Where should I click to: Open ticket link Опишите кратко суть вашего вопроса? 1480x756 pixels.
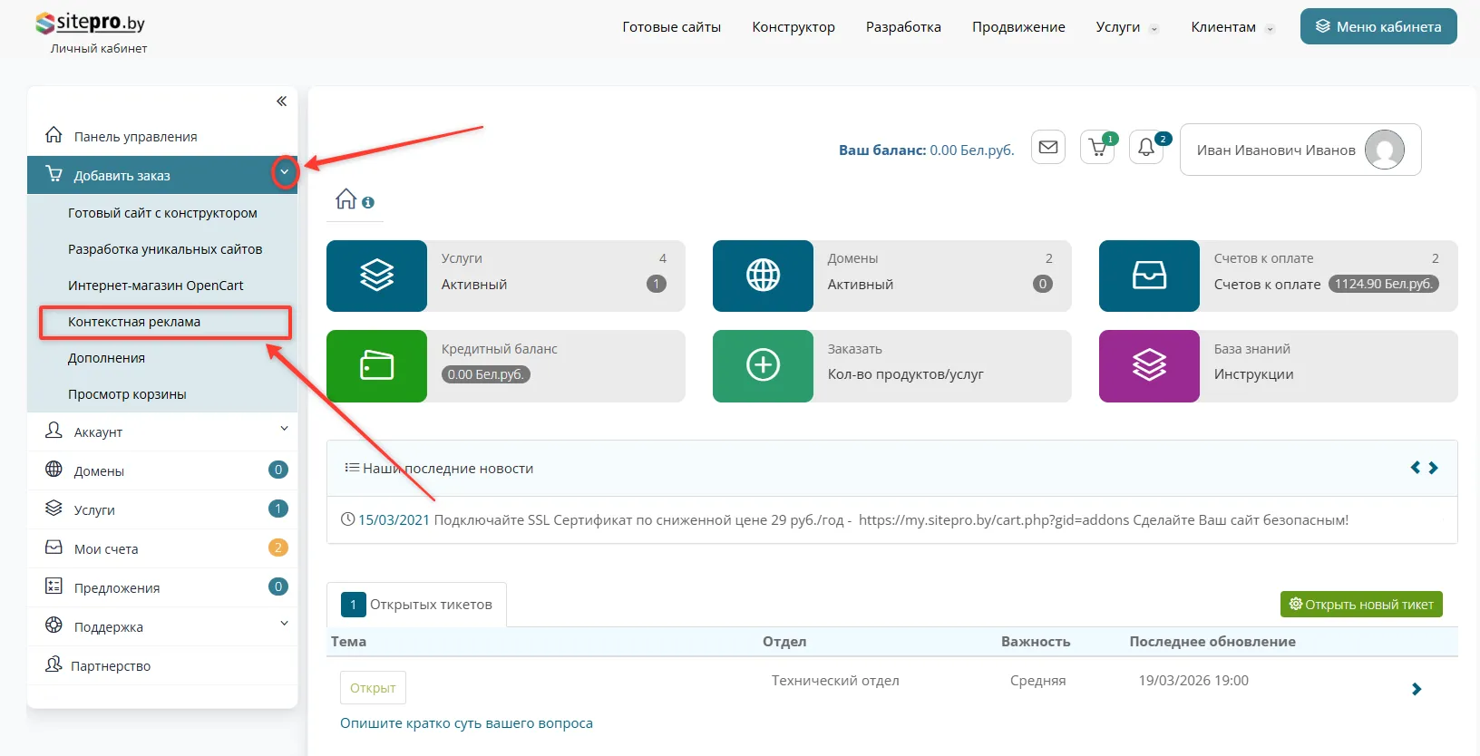pos(466,723)
